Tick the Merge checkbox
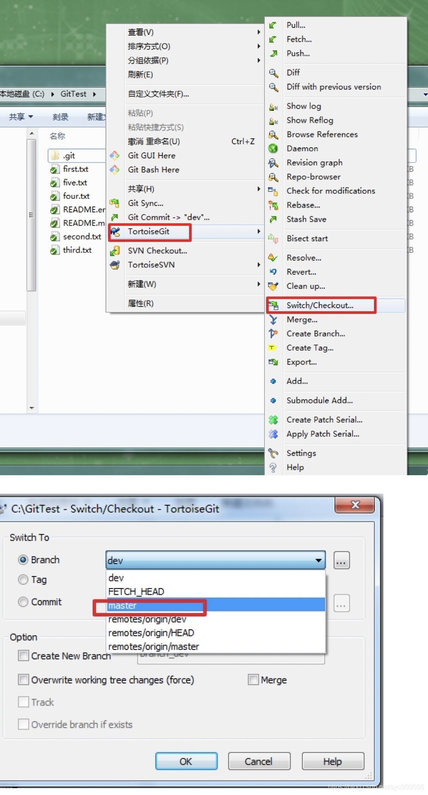The image size is (428, 795). 253,680
